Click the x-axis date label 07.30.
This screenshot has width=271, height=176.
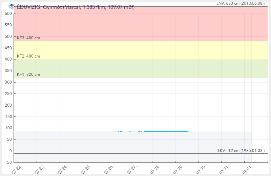tap(202, 170)
